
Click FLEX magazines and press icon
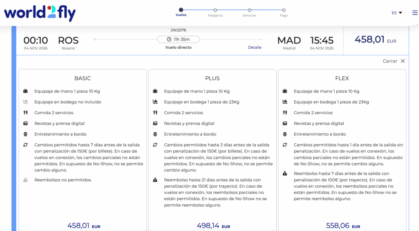tap(285, 123)
